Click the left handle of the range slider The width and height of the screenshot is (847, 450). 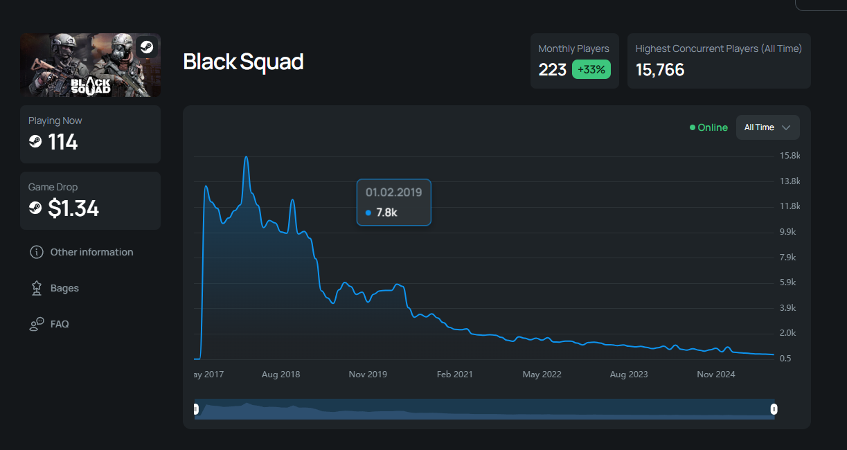[196, 409]
